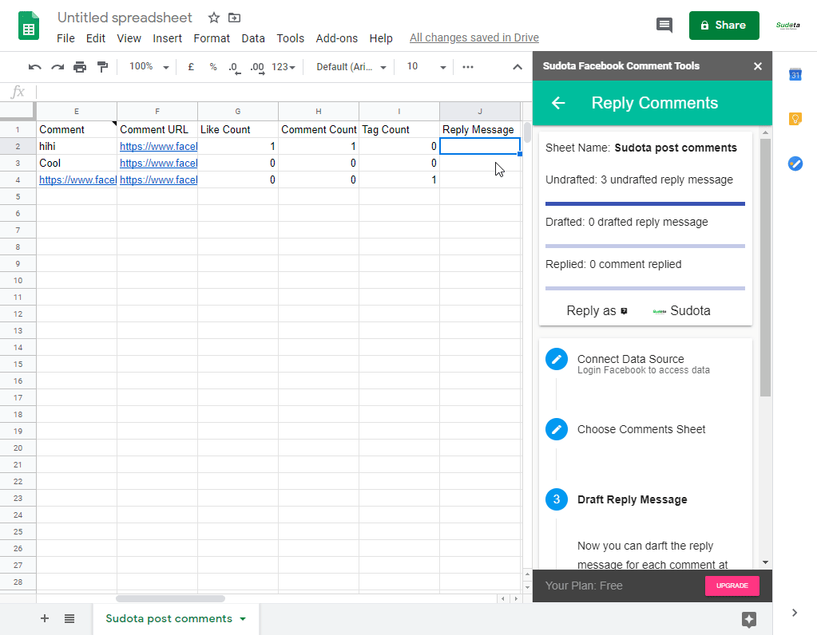Viewport: 817px width, 635px height.
Task: Open the font size 10 dropdown
Action: point(426,67)
